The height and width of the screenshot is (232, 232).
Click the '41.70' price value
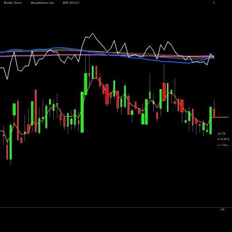pyautogui.click(x=221, y=134)
